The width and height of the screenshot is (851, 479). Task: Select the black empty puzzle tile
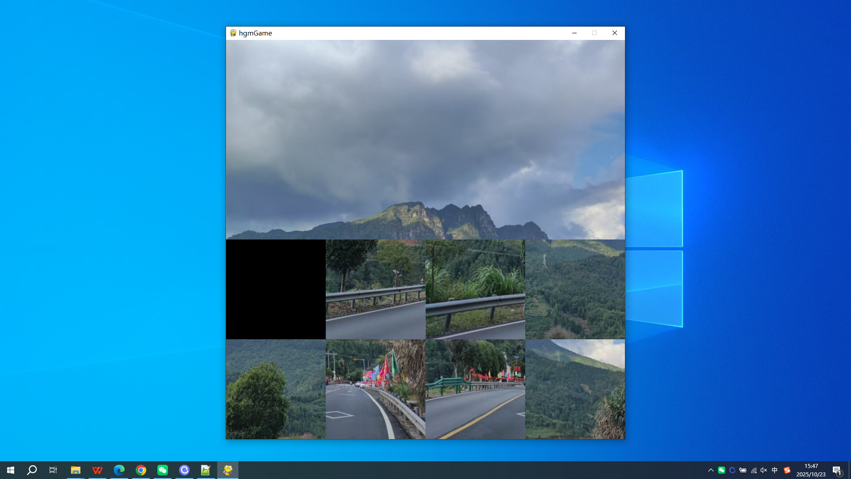click(276, 289)
